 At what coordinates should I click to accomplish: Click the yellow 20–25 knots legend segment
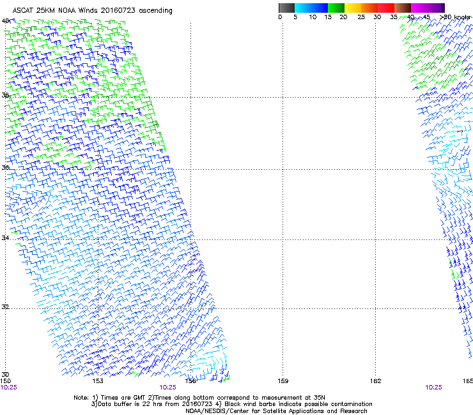tap(353, 8)
